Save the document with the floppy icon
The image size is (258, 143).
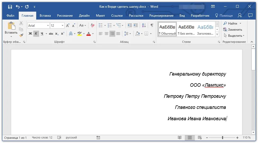click(x=10, y=7)
